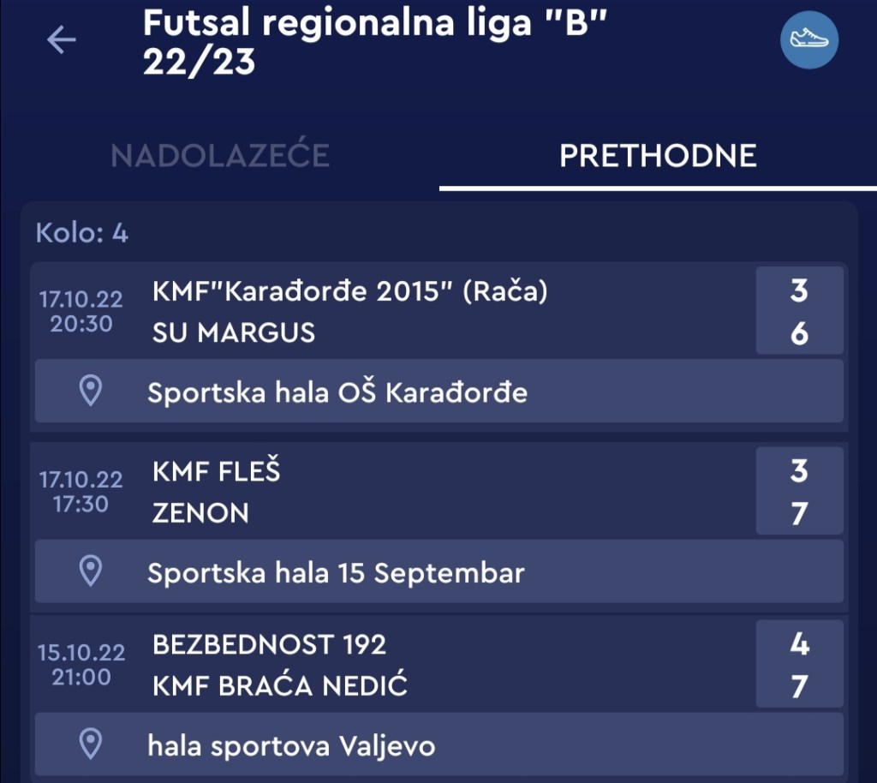
Task: Tap location pin beside Sportska hala 15 Septembar
Action: click(x=91, y=571)
